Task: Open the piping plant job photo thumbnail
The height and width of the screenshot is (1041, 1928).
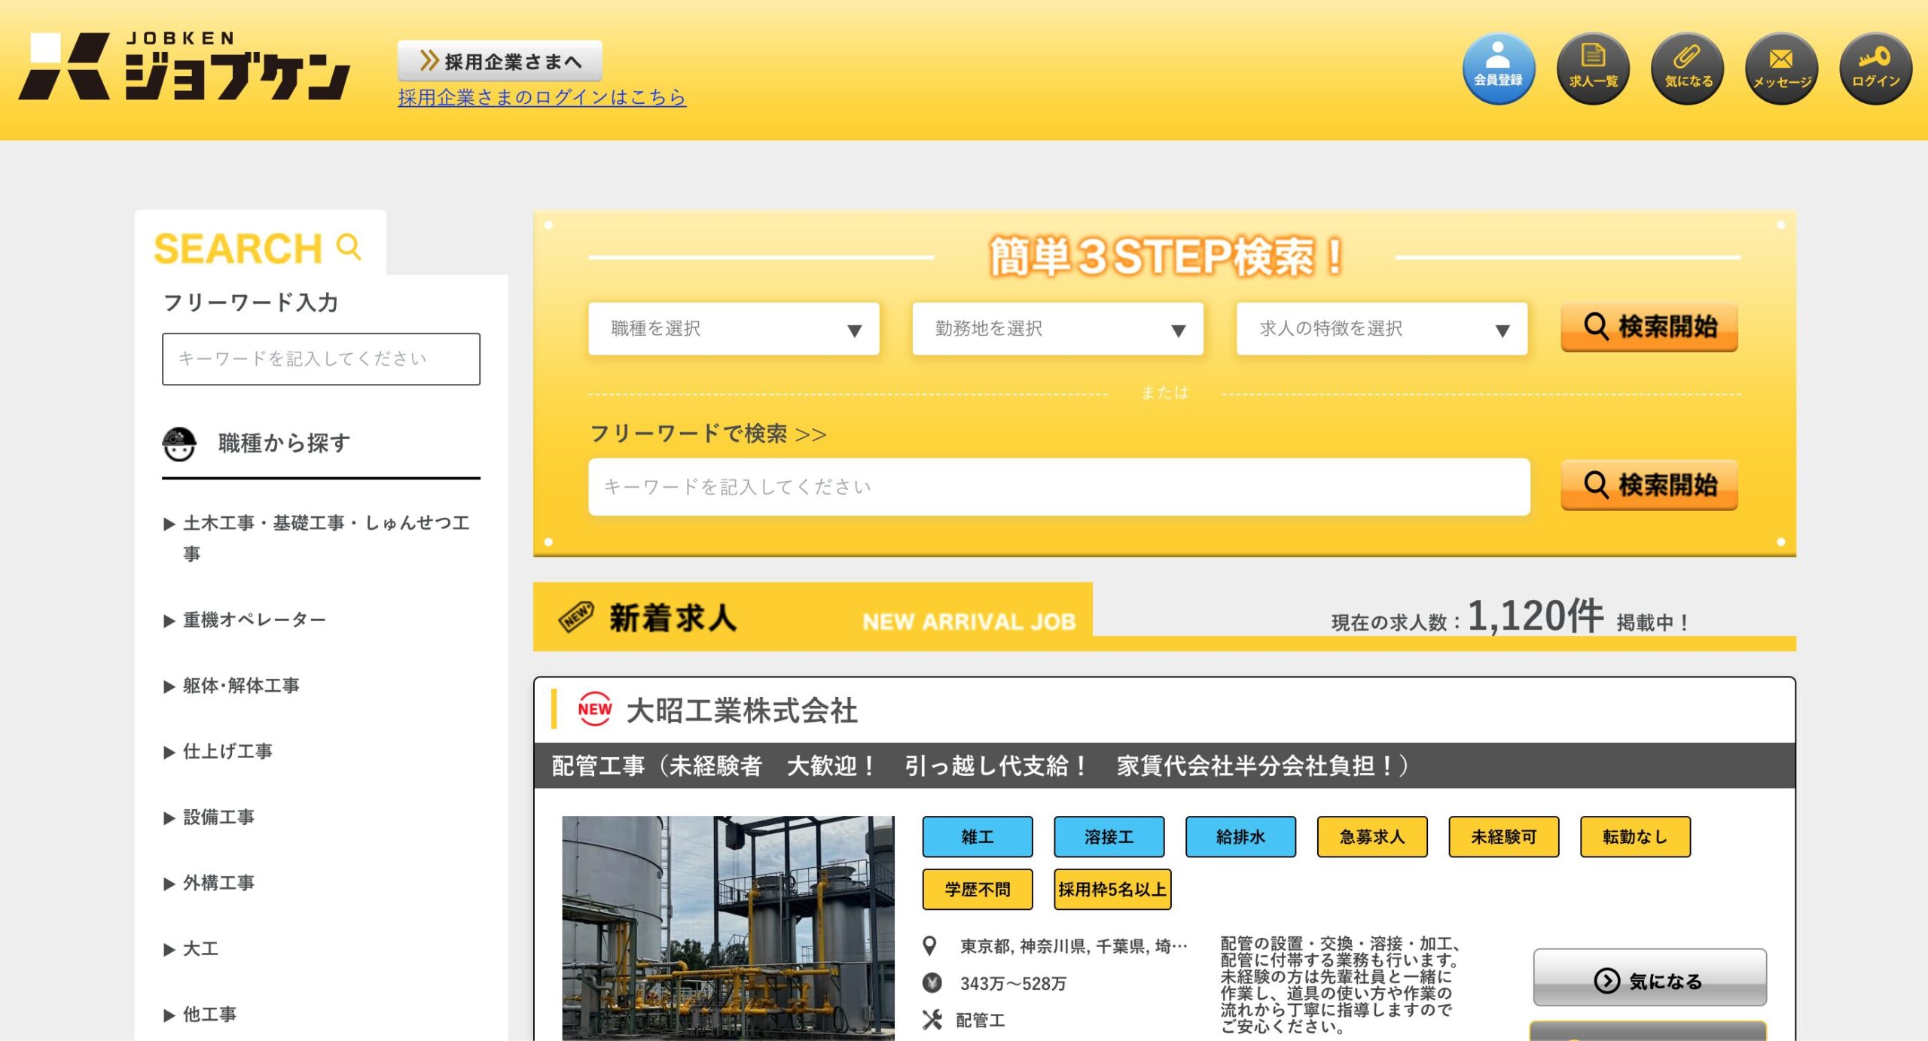Action: 728,927
